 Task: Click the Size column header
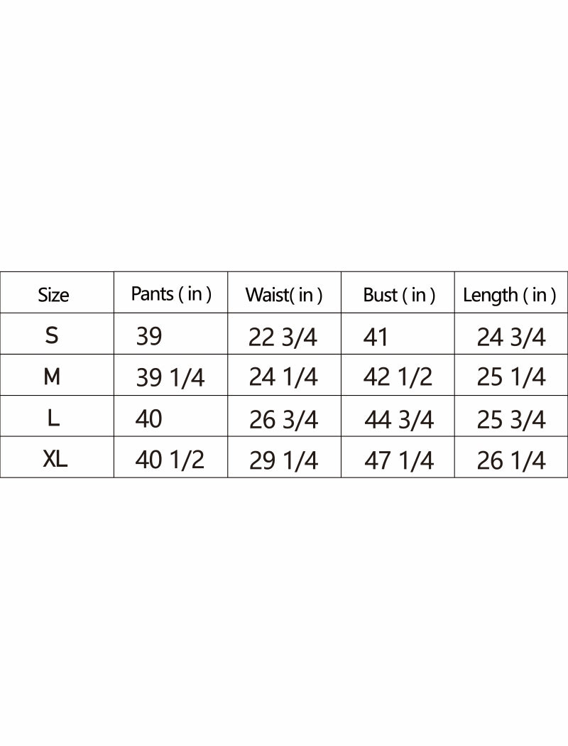click(53, 295)
